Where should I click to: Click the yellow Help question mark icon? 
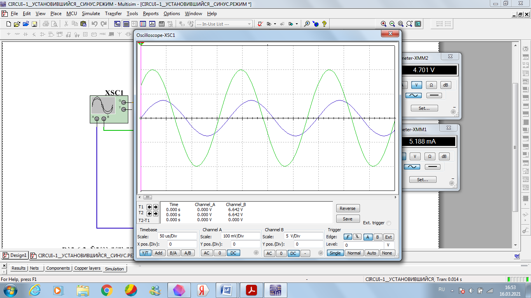[x=324, y=24]
